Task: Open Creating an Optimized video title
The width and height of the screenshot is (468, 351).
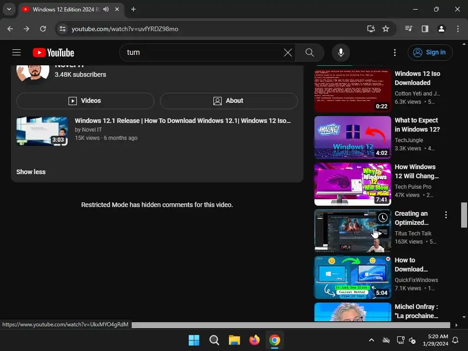Action: coord(412,218)
